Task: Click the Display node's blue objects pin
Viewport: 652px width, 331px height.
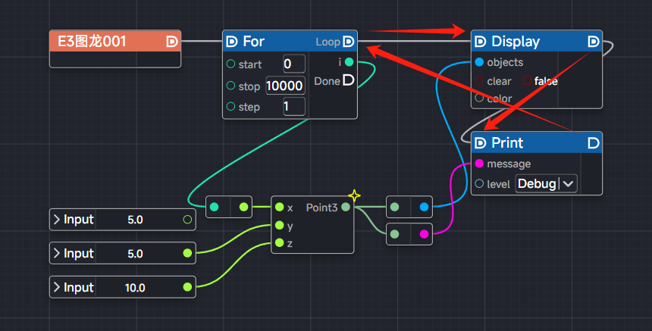Action: 479,62
